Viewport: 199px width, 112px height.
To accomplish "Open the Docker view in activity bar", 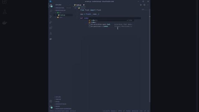I will click(x=51, y=39).
